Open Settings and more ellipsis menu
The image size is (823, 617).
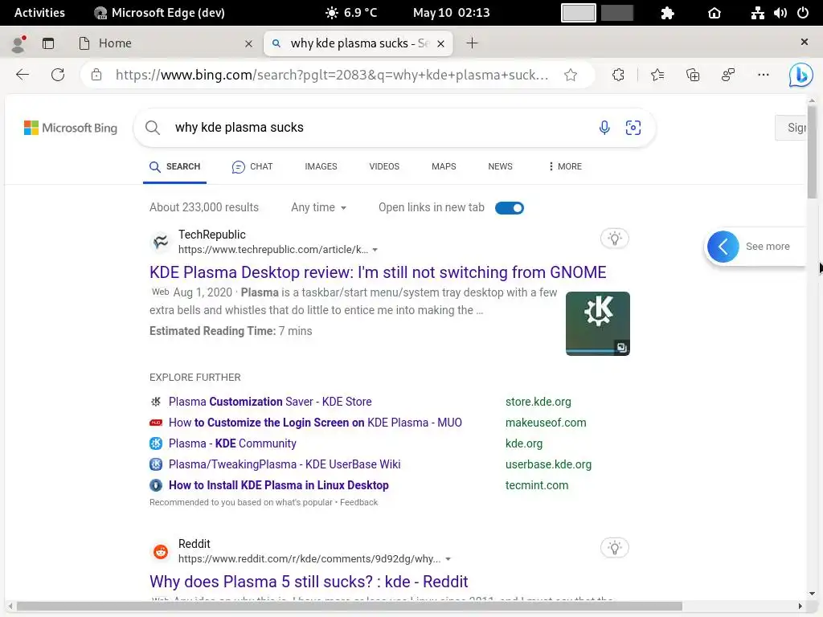click(764, 75)
